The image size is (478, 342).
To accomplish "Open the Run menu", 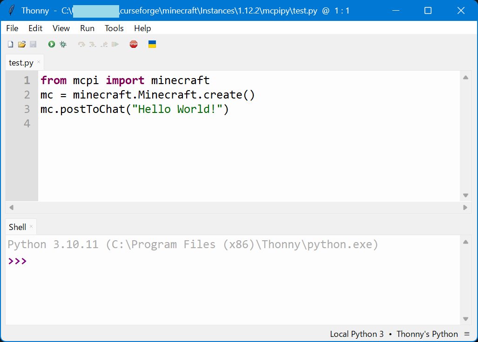I will click(x=87, y=28).
